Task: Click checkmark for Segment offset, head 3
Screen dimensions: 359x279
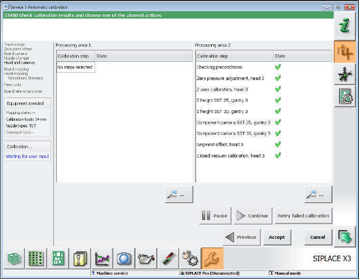Action: coord(278,144)
